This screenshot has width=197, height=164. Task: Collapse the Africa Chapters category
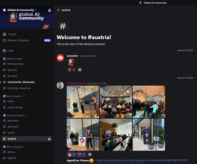coord(15,147)
